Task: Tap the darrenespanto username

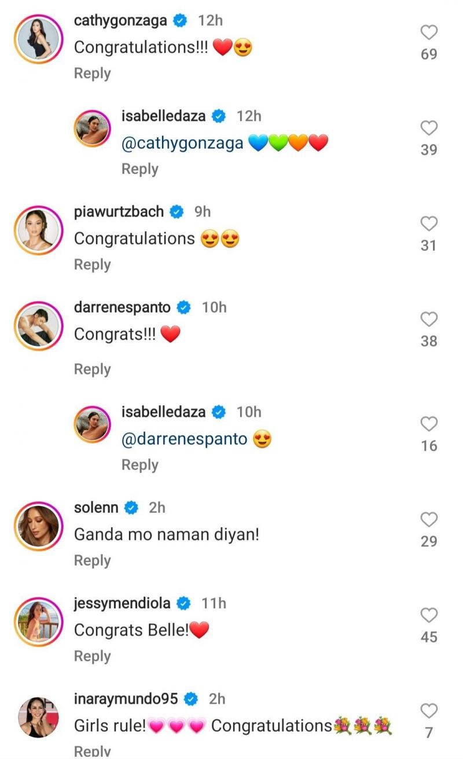Action: point(122,307)
